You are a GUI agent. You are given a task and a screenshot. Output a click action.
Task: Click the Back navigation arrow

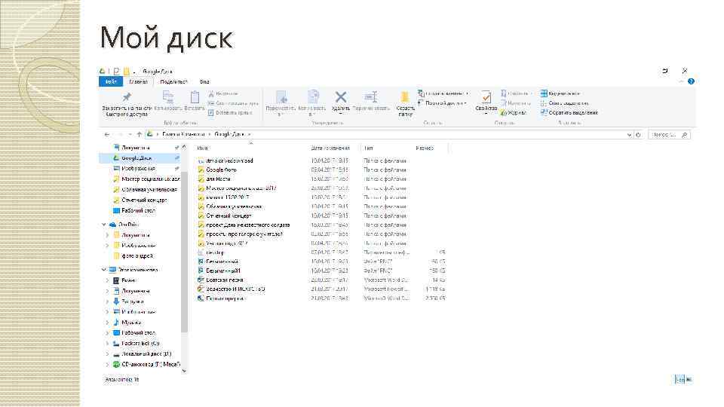click(107, 134)
